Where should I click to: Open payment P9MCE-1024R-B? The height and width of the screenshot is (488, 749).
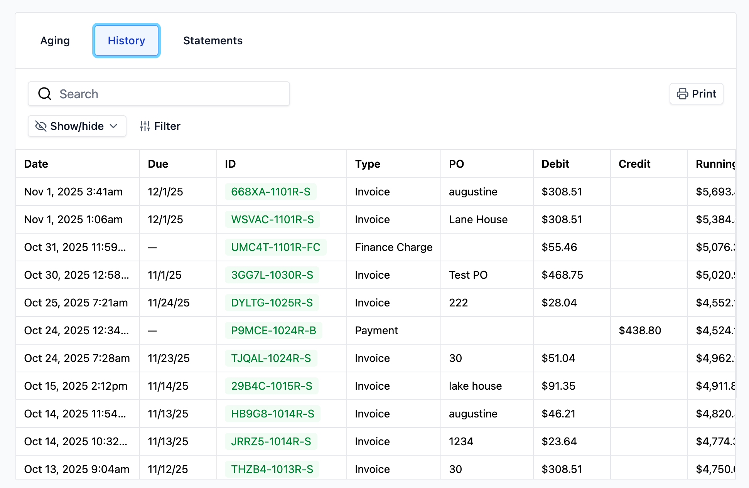pos(273,330)
